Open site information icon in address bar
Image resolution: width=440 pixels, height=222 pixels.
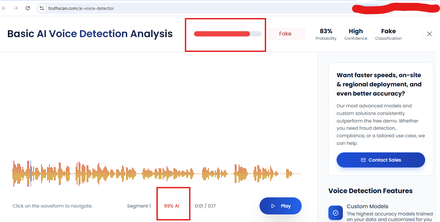(x=42, y=8)
